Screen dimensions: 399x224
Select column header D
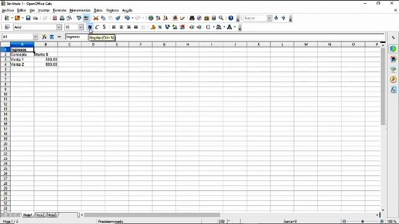pos(93,44)
